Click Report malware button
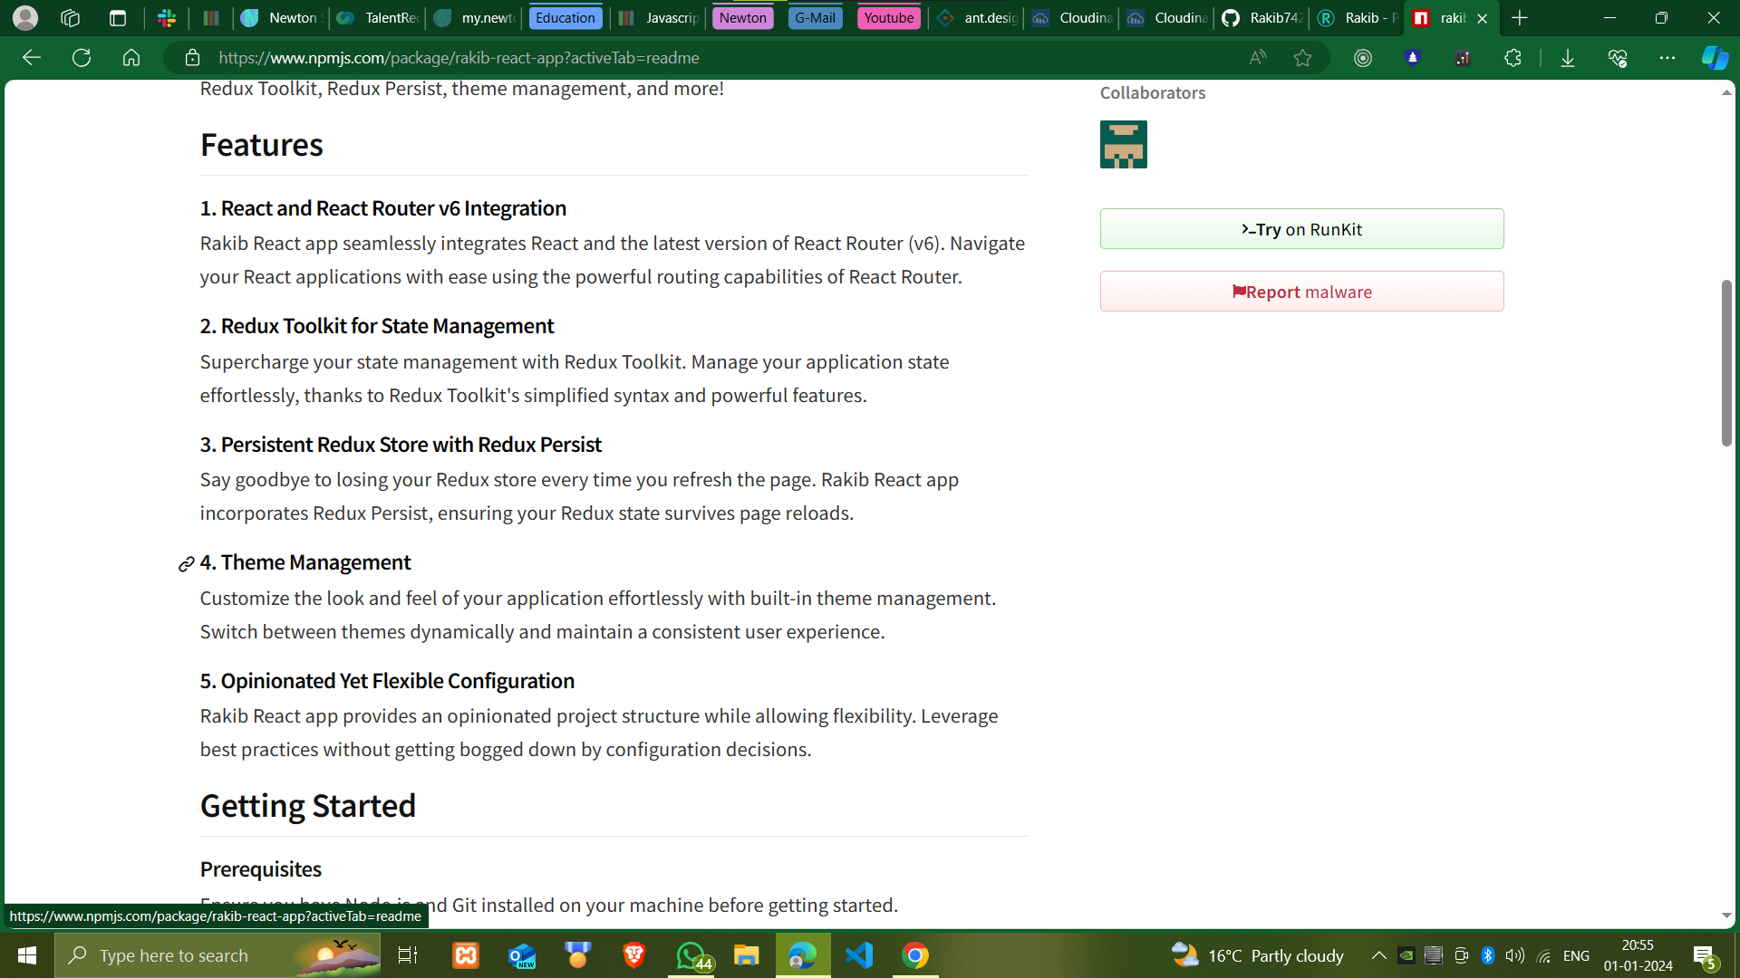Viewport: 1740px width, 978px height. click(x=1301, y=292)
